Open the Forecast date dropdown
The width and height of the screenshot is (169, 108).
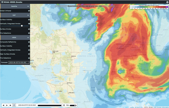(x=19, y=62)
